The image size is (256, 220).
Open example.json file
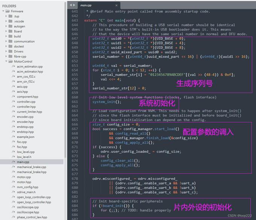[26, 137]
